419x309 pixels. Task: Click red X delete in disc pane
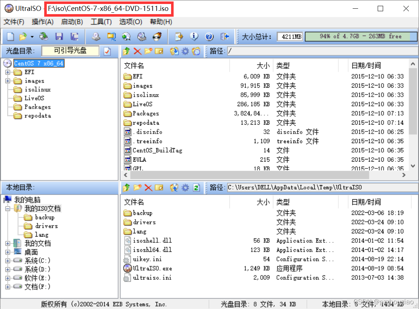pos(137,51)
